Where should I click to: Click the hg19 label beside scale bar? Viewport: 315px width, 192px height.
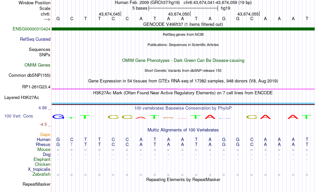[x=225, y=8]
